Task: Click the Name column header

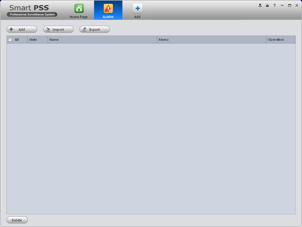Action: pyautogui.click(x=102, y=40)
